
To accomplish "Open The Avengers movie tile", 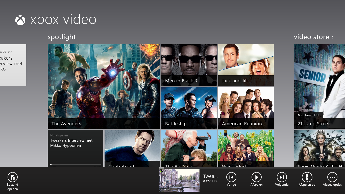I will (104, 86).
